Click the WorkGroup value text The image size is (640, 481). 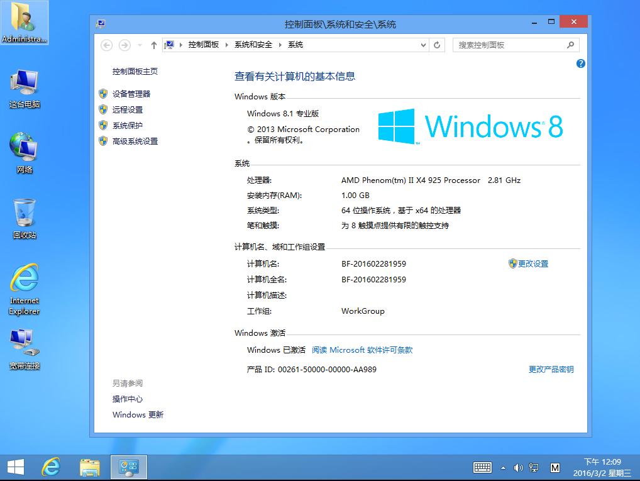[x=363, y=311]
